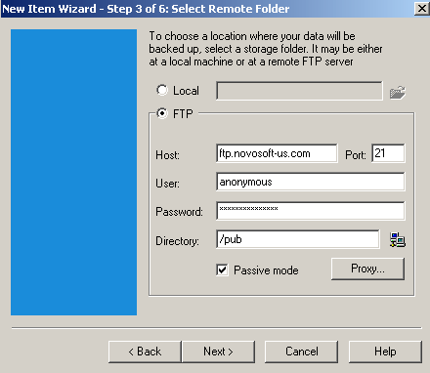Select the FTP radio button

click(x=162, y=113)
